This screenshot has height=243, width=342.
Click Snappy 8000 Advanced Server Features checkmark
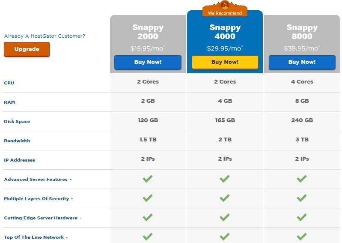302,179
